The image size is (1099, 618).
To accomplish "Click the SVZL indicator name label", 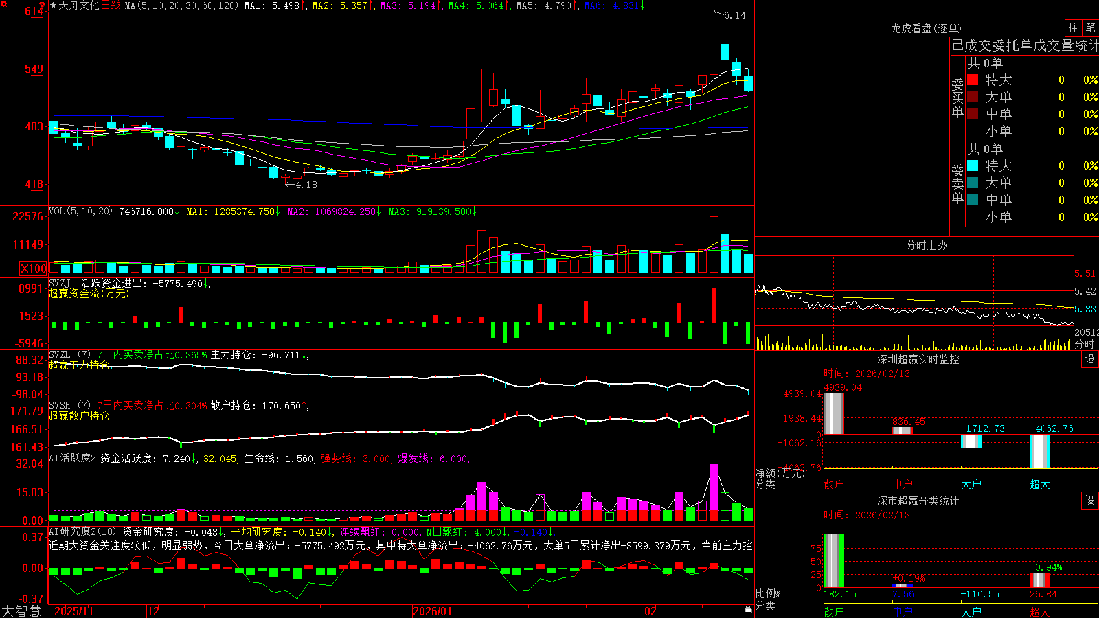I will tap(60, 354).
